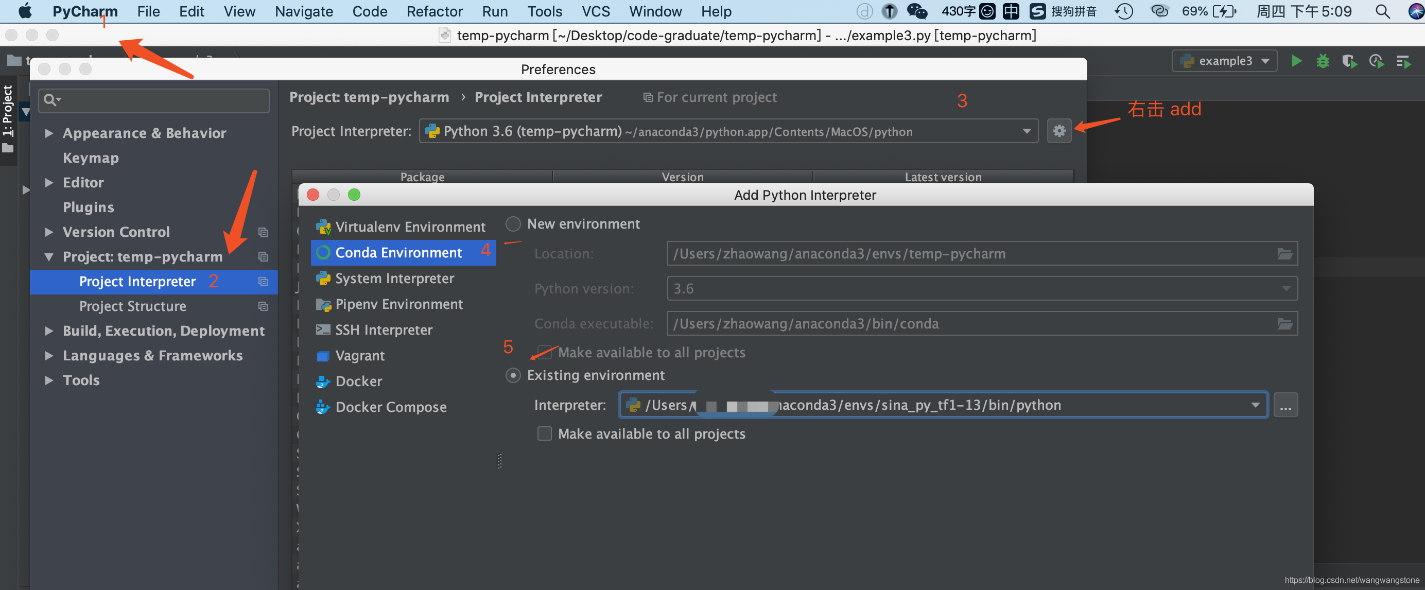Open the Tools menu
This screenshot has width=1425, height=590.
[x=544, y=11]
